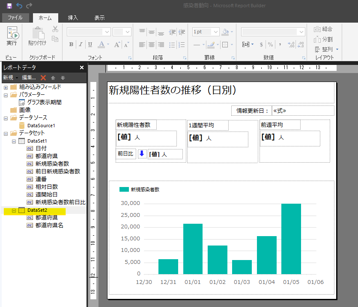Click the percent number format icon
This screenshot has width=358, height=307.
pos(270,44)
